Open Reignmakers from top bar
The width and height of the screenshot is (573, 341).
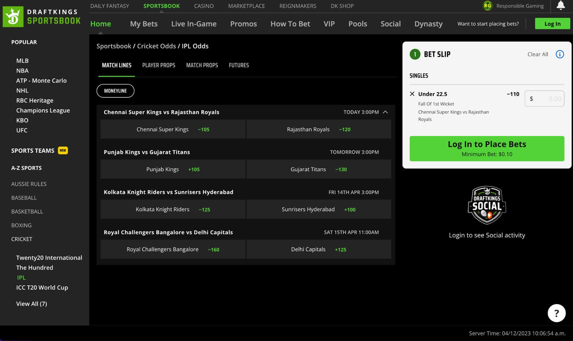[298, 6]
